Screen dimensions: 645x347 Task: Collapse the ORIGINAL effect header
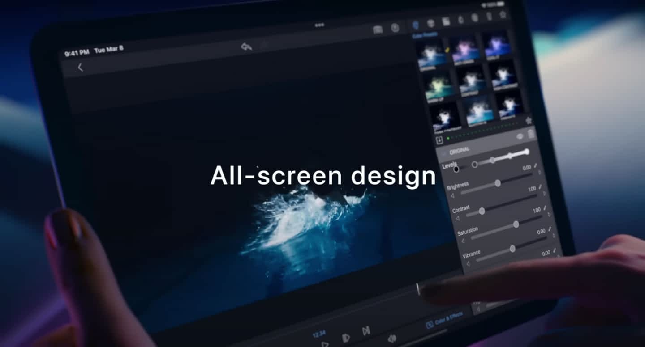[445, 153]
